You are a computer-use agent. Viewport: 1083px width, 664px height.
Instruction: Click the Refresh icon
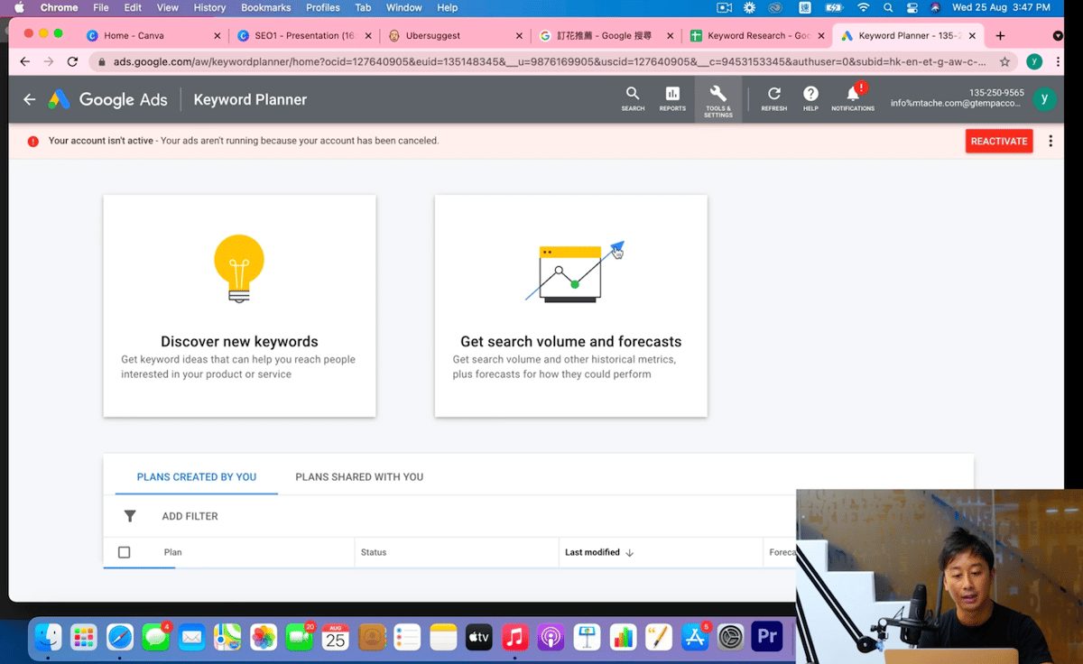coord(773,95)
